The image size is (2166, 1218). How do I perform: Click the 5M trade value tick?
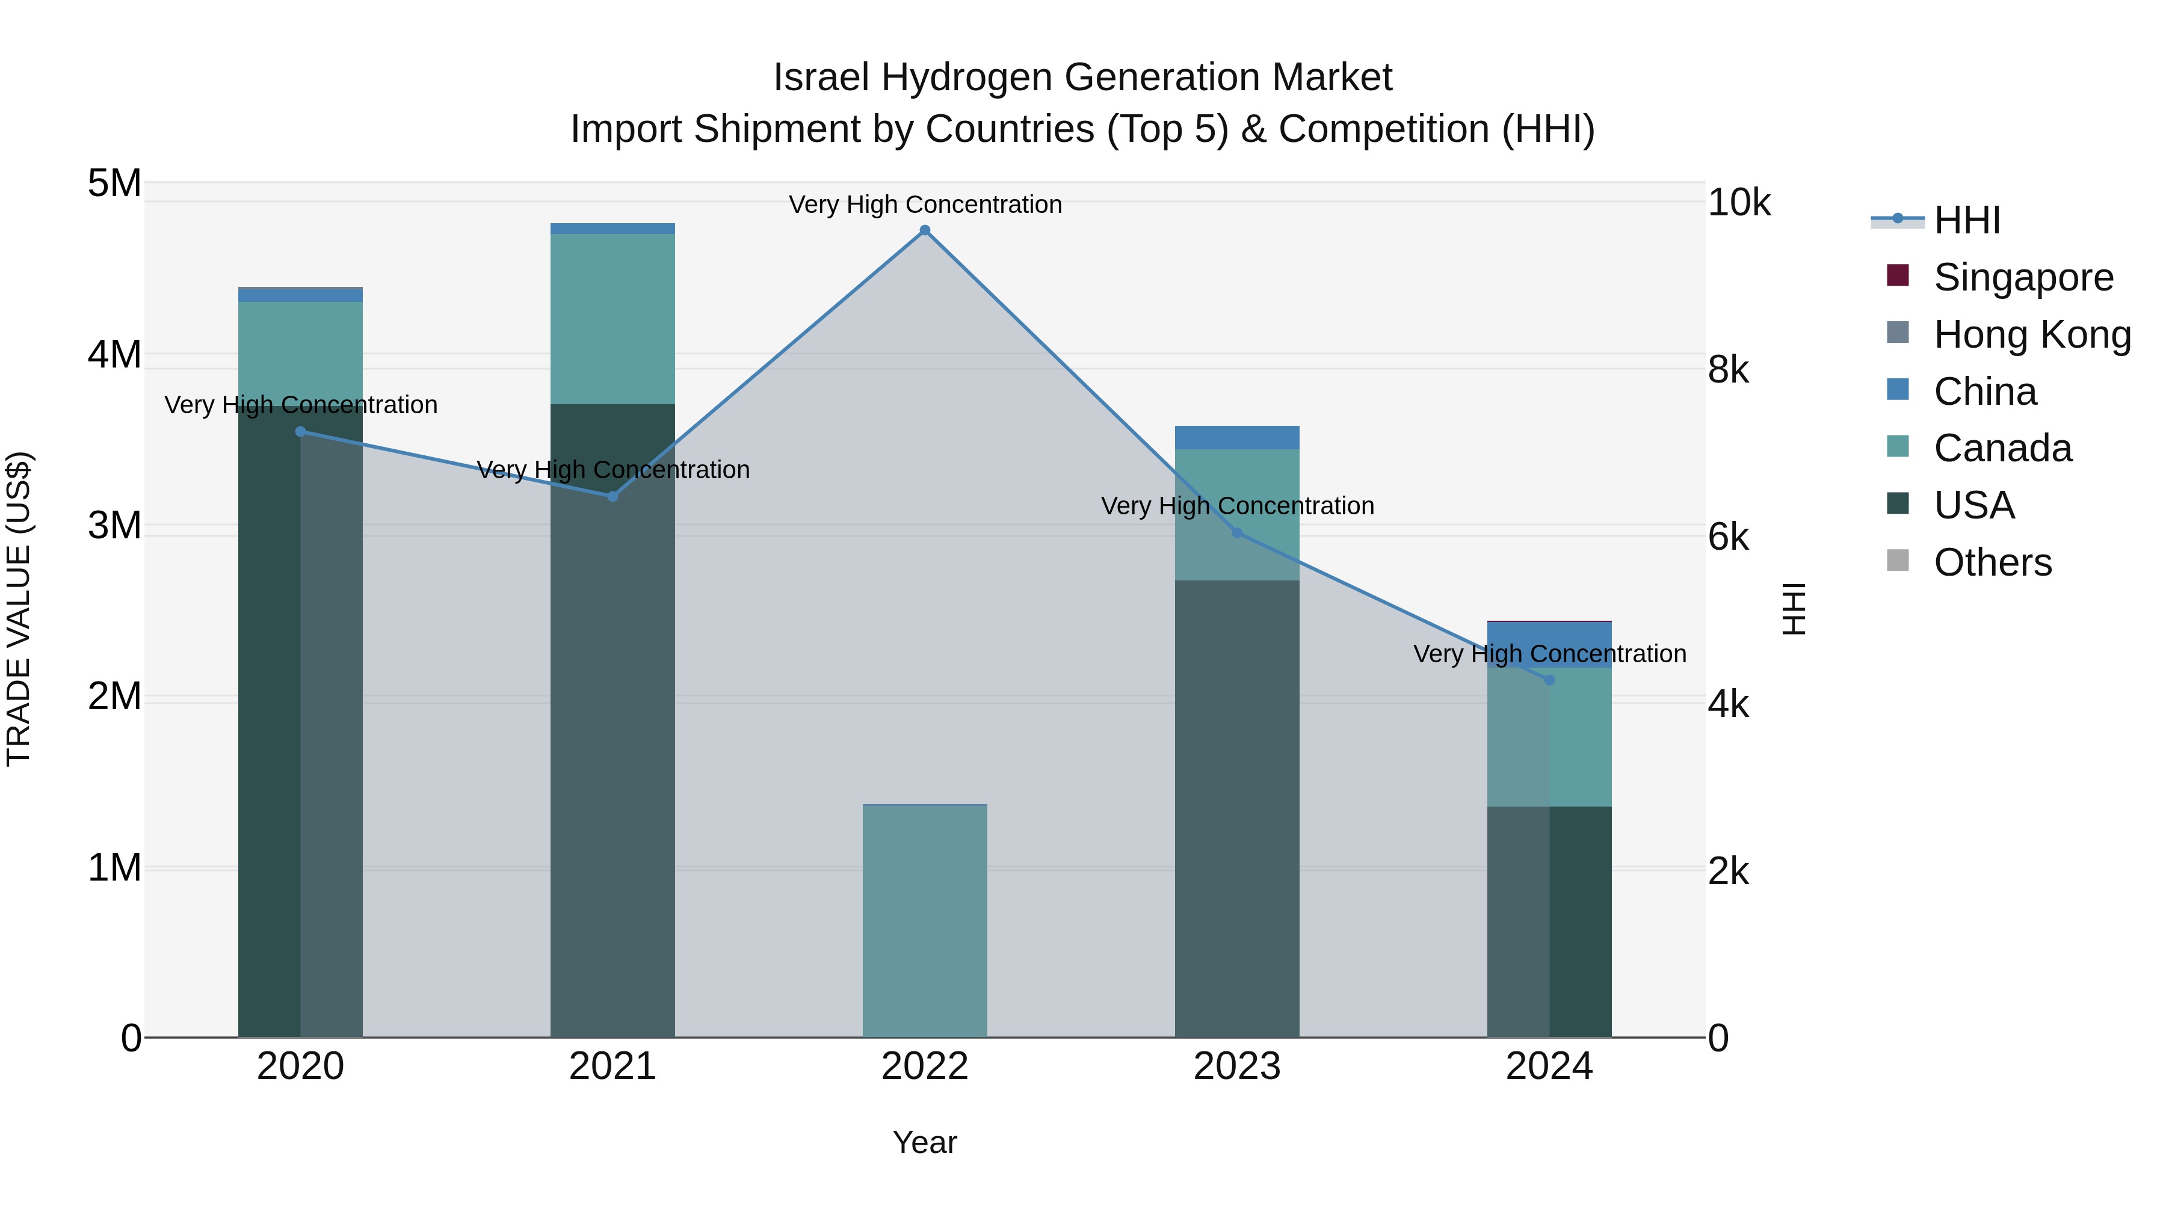click(x=114, y=183)
